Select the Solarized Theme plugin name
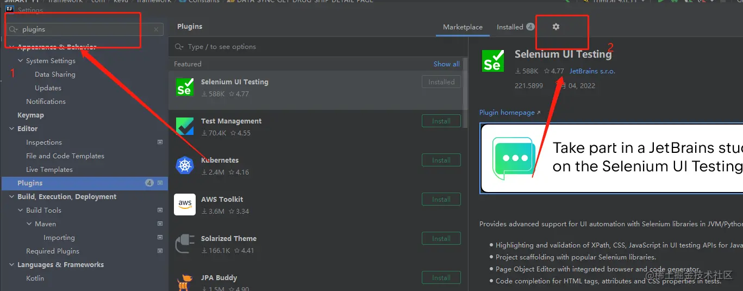This screenshot has height=291, width=743. [229, 239]
